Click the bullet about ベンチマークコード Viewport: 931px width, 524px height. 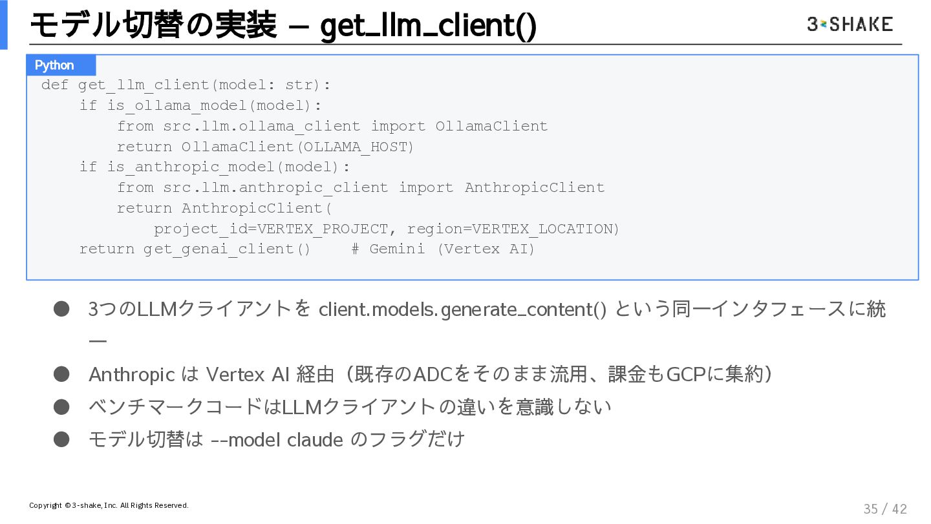coord(350,406)
